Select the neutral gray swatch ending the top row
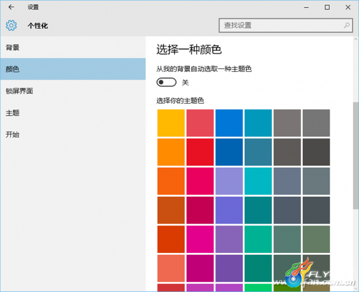The height and width of the screenshot is (292, 359). pyautogui.click(x=317, y=123)
